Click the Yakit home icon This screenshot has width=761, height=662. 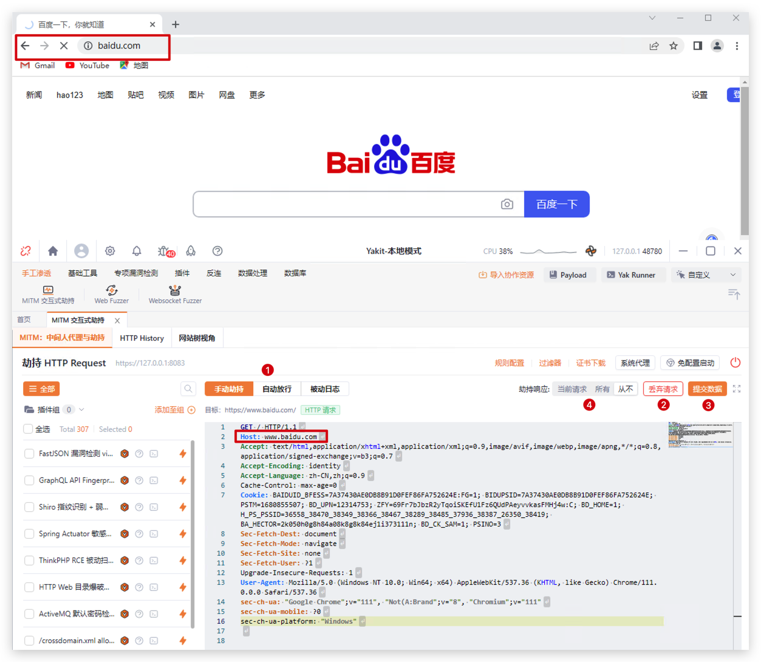point(53,251)
